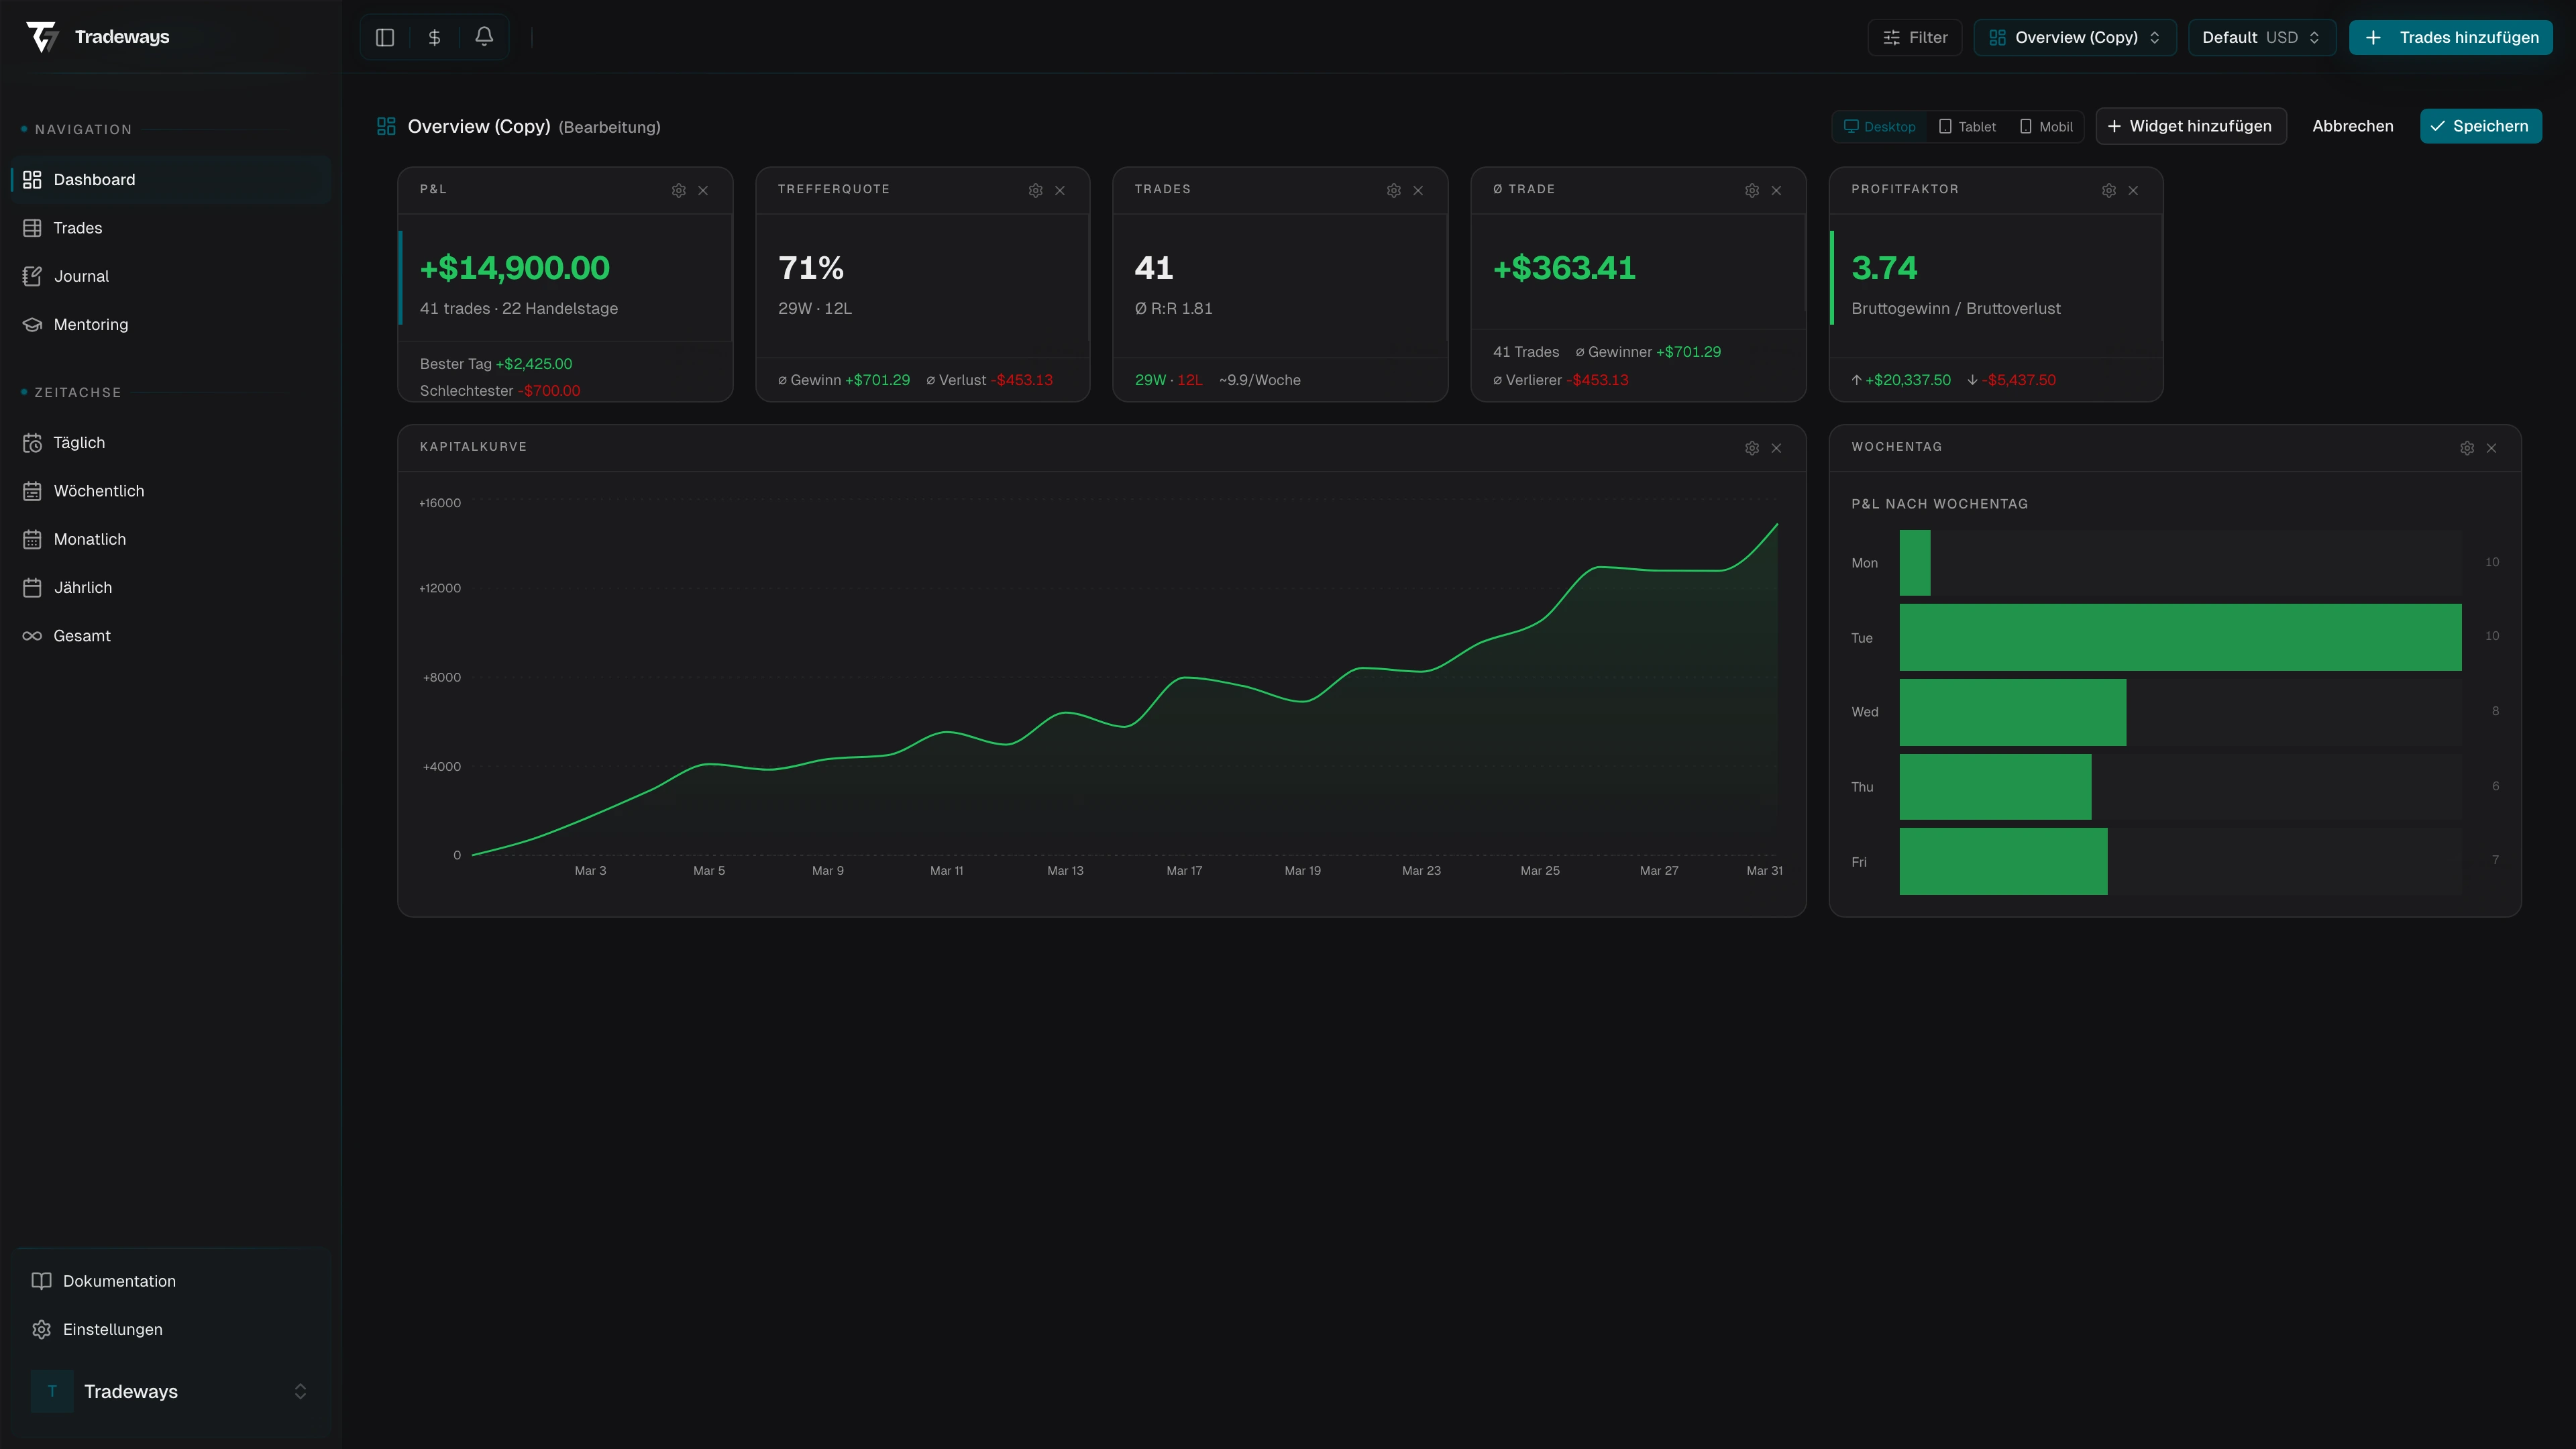This screenshot has height=1449, width=2576.
Task: Open the Overview (Copy) dashboard selector
Action: click(x=2074, y=37)
